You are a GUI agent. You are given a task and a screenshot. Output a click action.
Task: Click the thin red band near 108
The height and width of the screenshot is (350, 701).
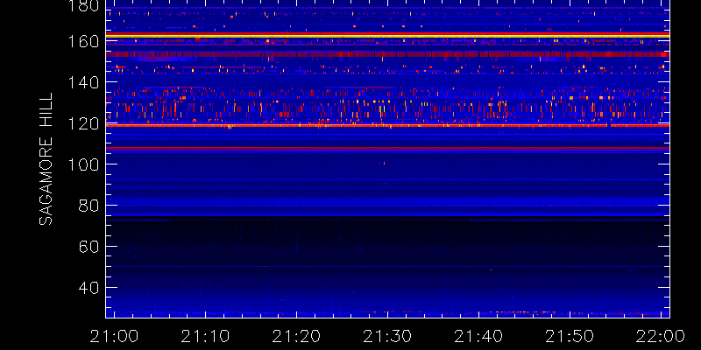pyautogui.click(x=387, y=148)
